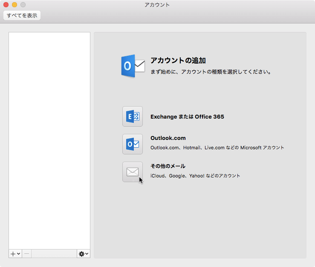
Task: Open the gear actions dropdown menu
Action: [x=84, y=254]
